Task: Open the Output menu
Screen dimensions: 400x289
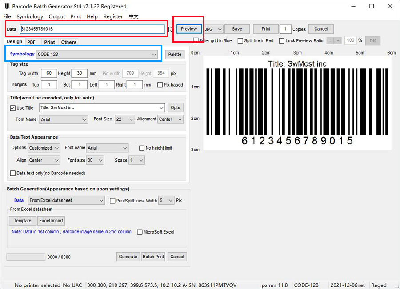Action: tap(56, 16)
